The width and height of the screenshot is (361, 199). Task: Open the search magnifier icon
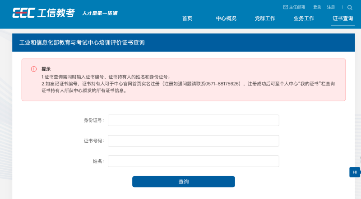(350, 8)
